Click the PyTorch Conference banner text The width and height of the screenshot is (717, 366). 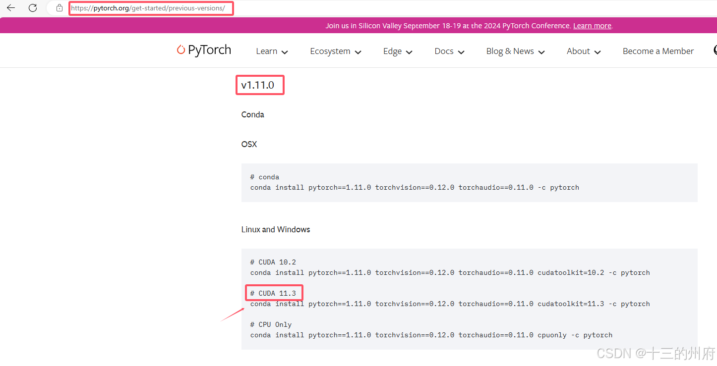(448, 26)
